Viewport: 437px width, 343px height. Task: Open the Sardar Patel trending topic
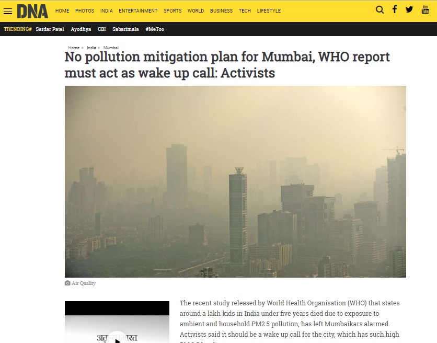point(50,29)
